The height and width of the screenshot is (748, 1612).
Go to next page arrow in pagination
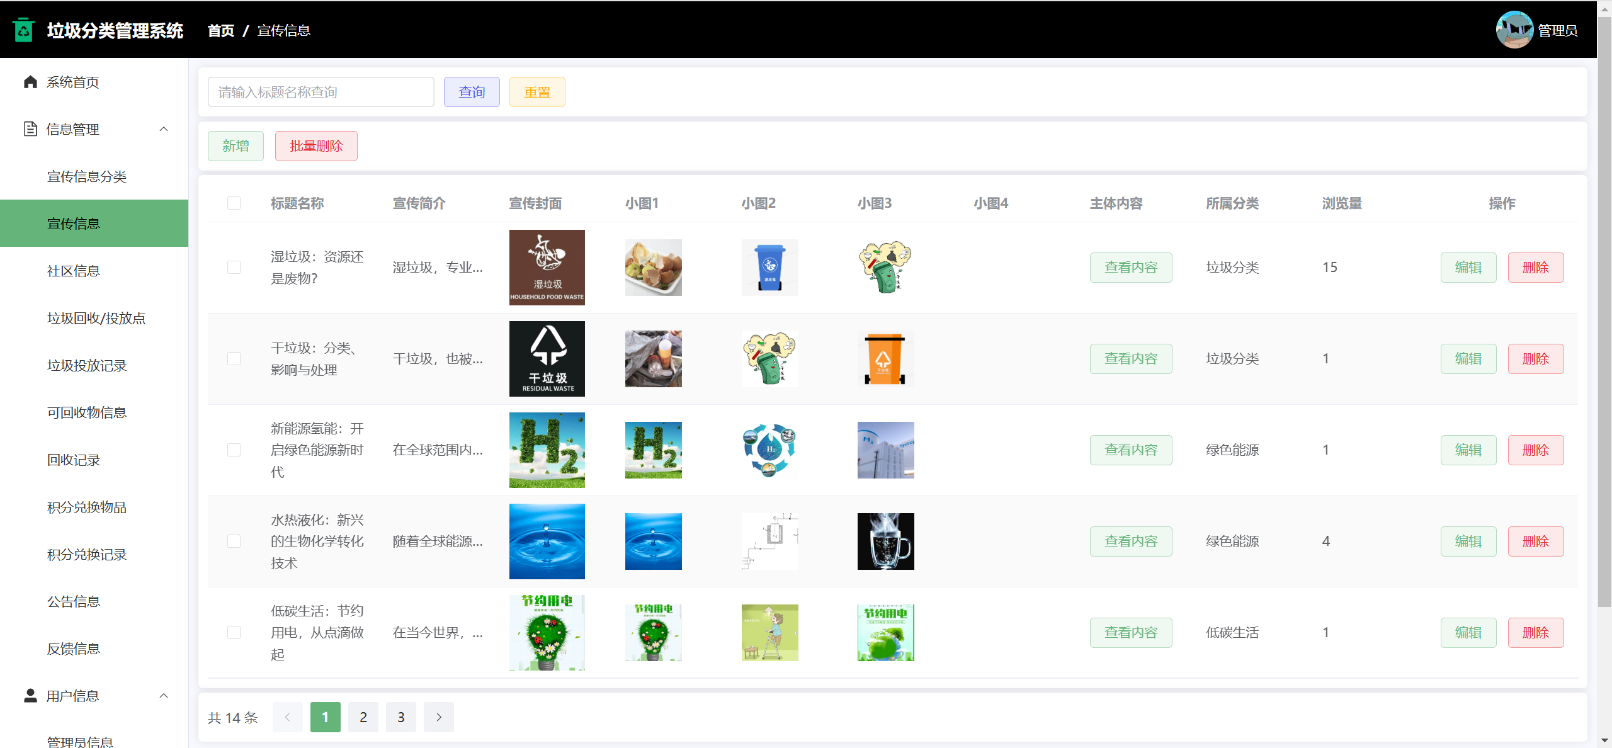438,717
